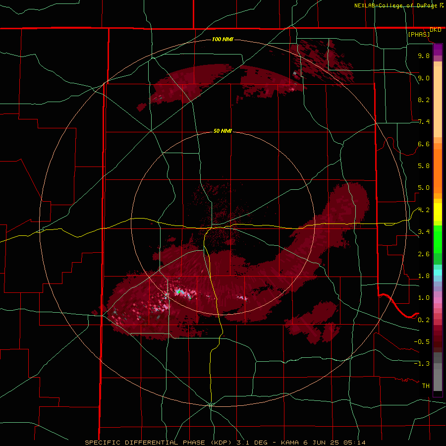The image size is (446, 446).
Task: Click the 5.0 value on the color scale
Action: click(424, 188)
